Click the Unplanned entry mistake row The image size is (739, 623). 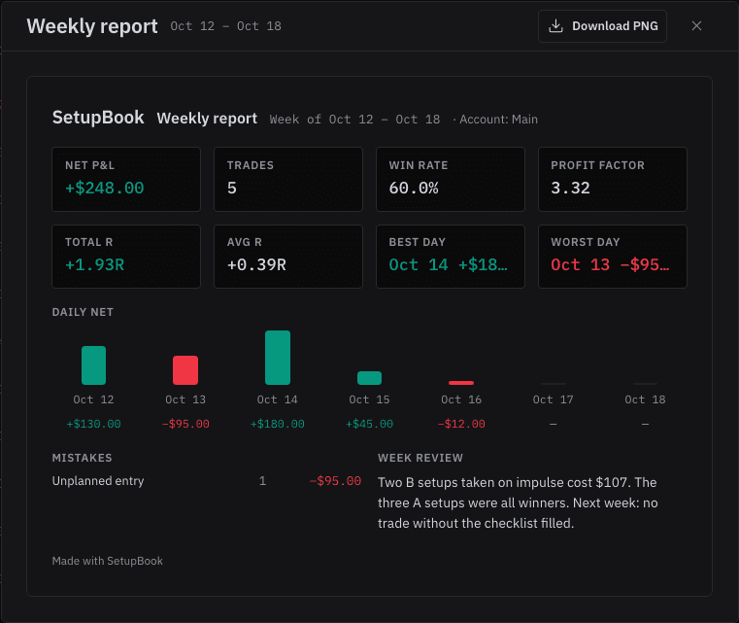(x=207, y=481)
